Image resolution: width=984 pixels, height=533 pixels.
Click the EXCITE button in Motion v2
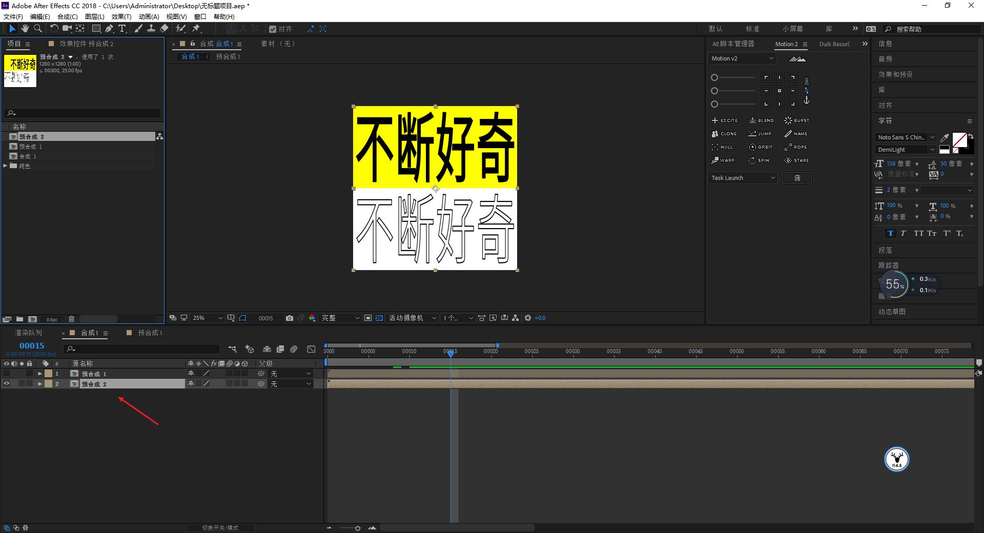[x=724, y=120]
